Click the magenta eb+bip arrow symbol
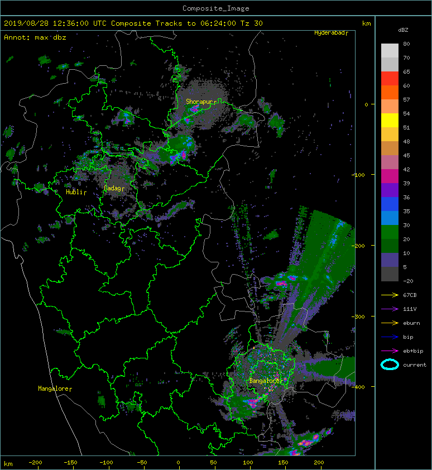 [390, 351]
